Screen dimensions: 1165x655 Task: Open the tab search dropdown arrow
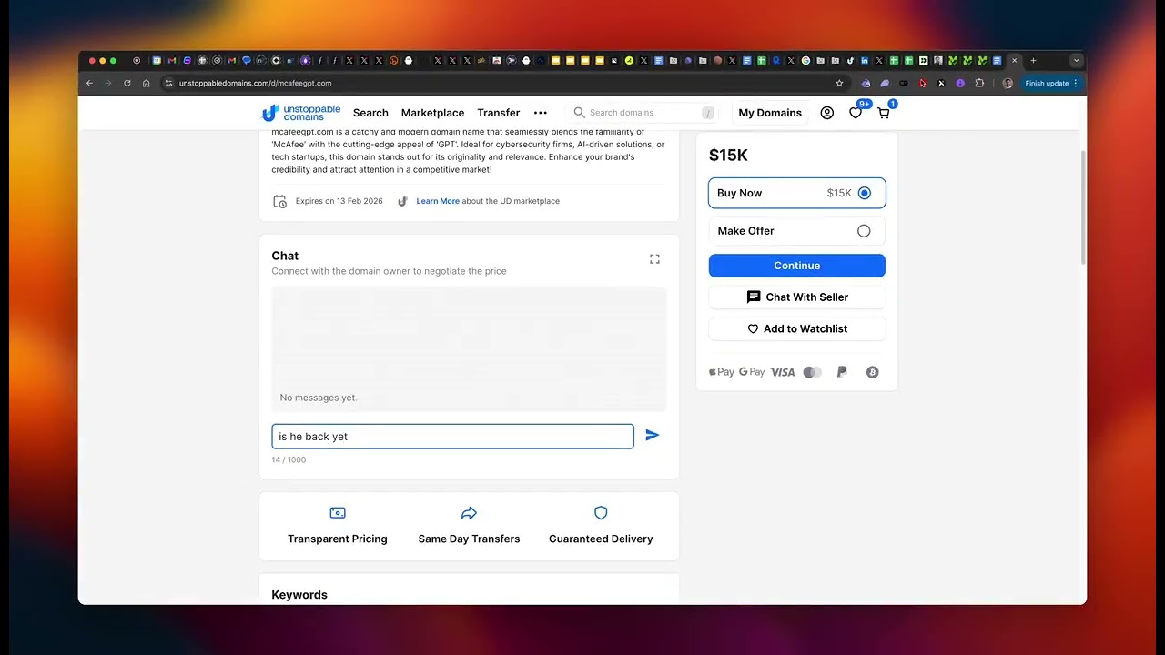1076,60
